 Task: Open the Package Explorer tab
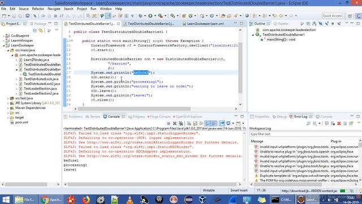[38, 24]
